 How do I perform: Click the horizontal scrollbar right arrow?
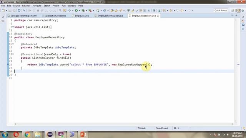click(x=233, y=124)
